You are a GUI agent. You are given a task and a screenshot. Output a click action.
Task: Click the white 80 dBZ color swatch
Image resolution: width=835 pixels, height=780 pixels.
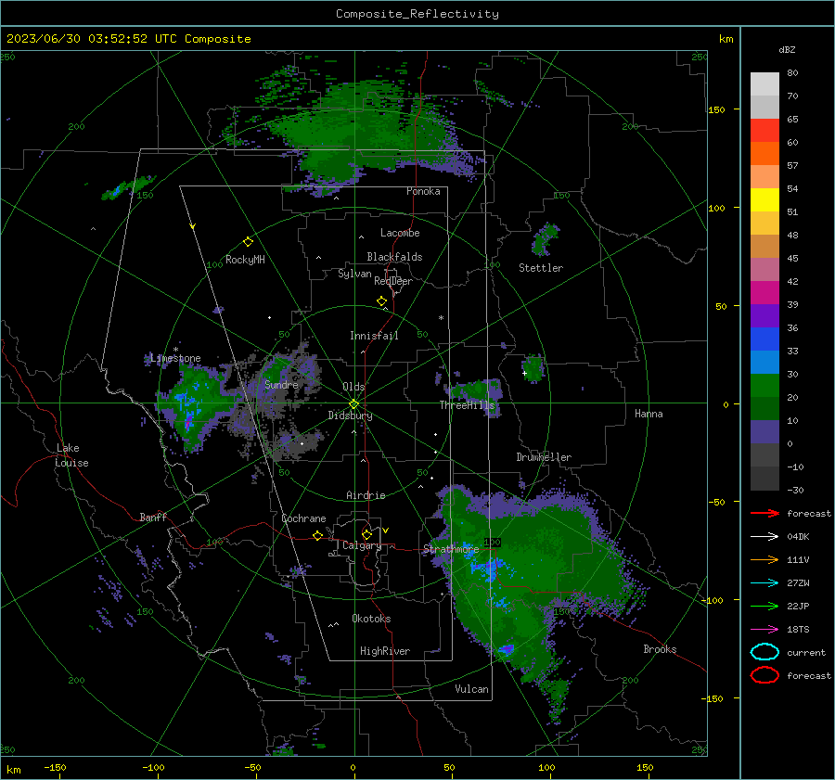764,83
